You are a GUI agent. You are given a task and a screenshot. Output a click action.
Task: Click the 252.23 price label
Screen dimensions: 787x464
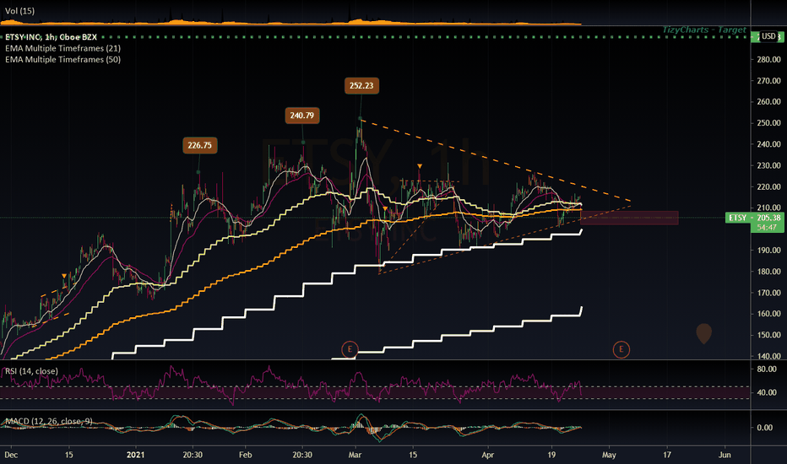pos(361,86)
